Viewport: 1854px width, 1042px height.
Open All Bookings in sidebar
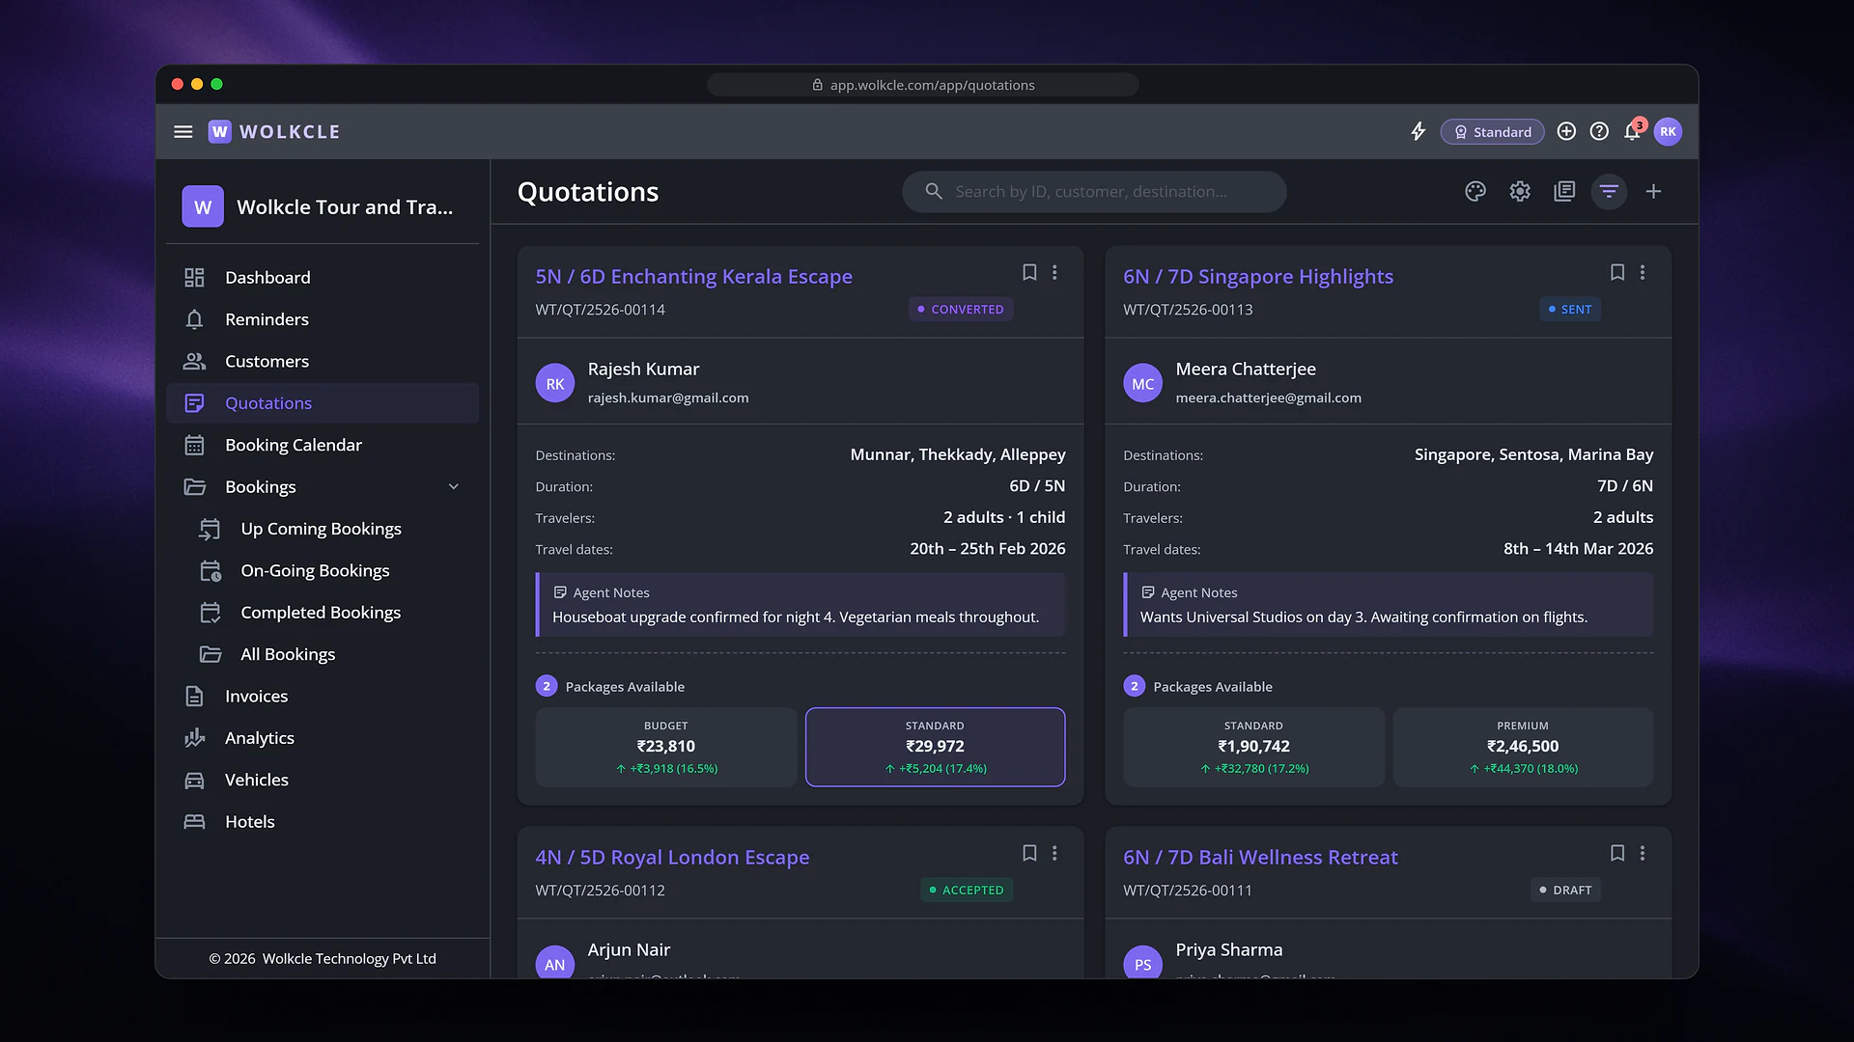(x=323, y=654)
